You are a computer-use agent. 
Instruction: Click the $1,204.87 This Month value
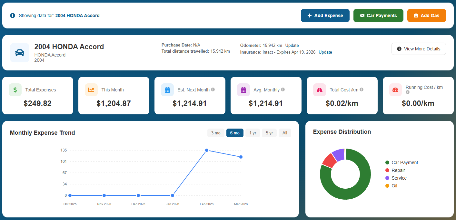pyautogui.click(x=114, y=103)
